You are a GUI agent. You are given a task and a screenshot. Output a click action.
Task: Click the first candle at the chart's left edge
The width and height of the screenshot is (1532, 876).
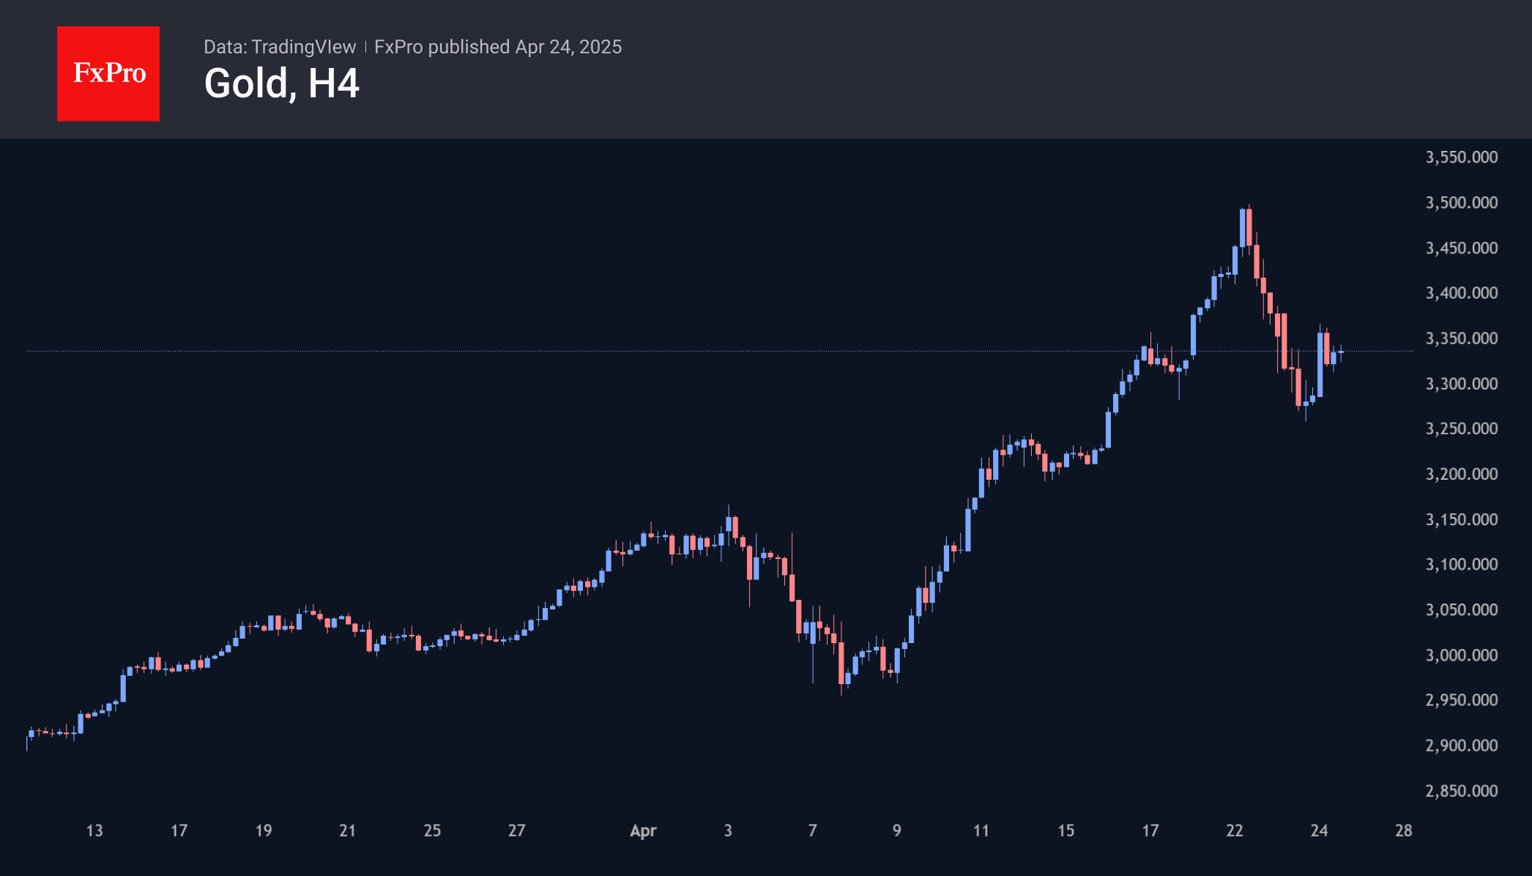coord(27,741)
